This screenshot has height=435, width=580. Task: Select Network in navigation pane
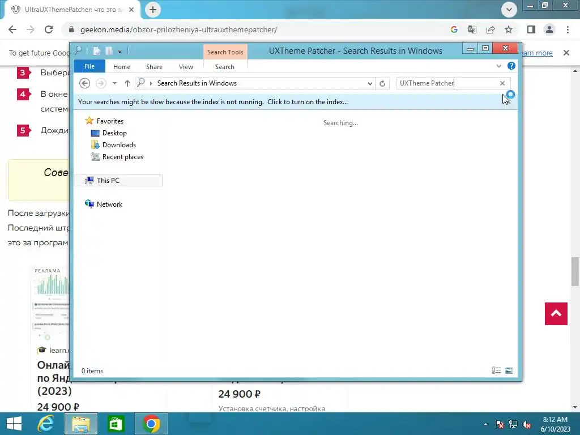click(109, 204)
